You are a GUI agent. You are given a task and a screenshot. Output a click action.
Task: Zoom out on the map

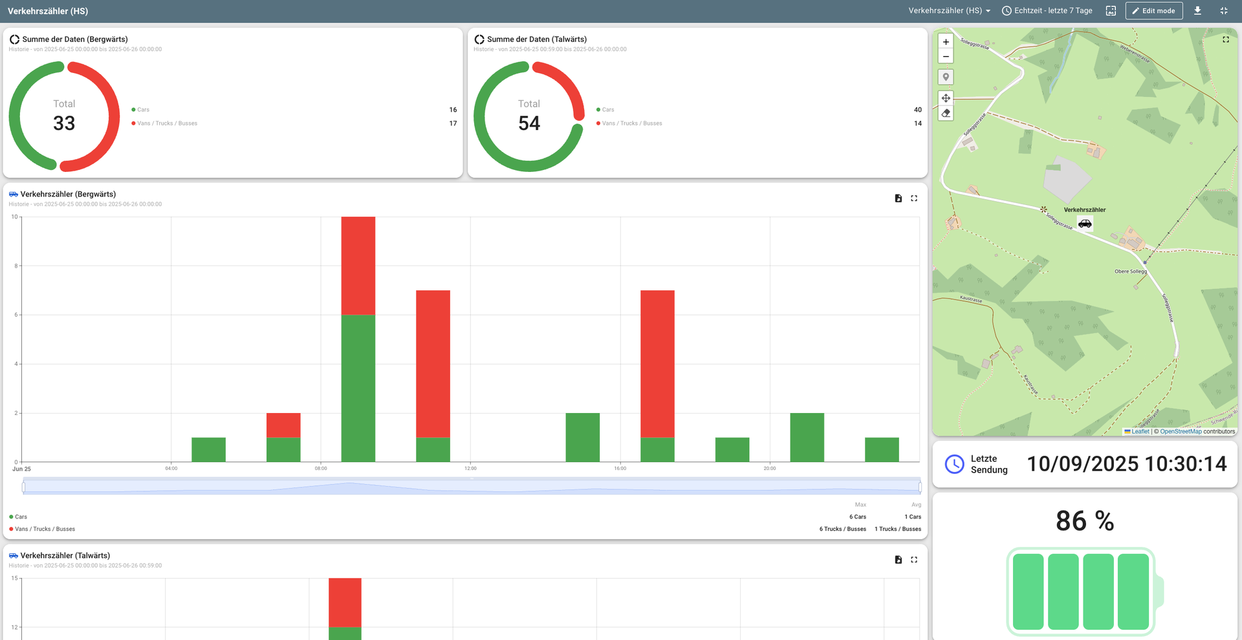(946, 57)
